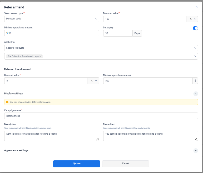Expand the Appearance settings section
This screenshot has height=173, width=203.
(x=195, y=150)
